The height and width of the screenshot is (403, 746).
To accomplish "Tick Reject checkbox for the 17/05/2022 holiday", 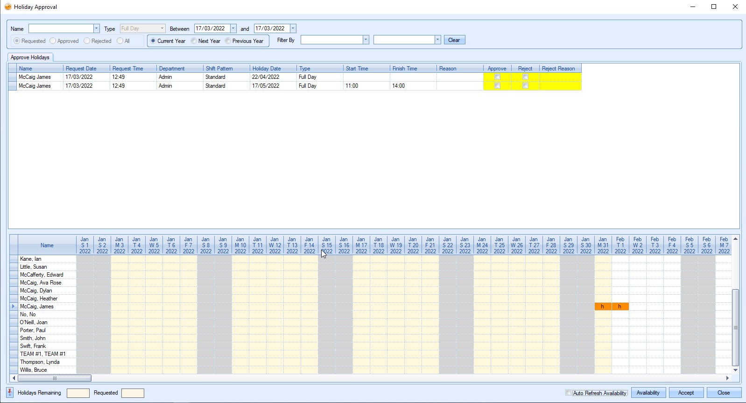I will pyautogui.click(x=525, y=86).
